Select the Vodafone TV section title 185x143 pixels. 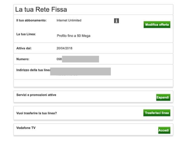click(26, 128)
